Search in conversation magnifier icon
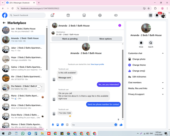This screenshot has height=136, width=170. click(x=151, y=43)
